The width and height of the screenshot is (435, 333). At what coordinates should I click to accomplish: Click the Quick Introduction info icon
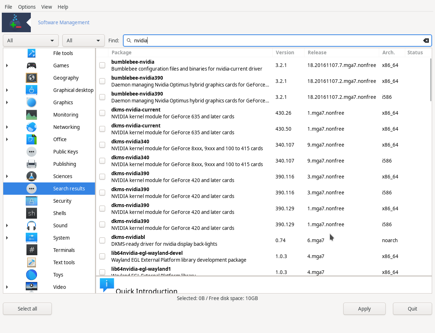[x=107, y=285]
